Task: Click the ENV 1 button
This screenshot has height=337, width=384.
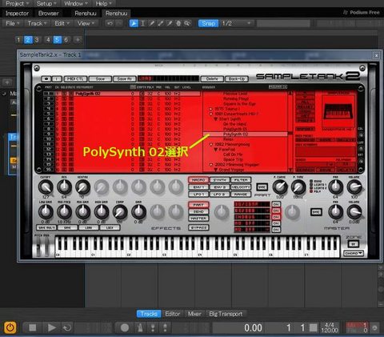Action: click(198, 187)
